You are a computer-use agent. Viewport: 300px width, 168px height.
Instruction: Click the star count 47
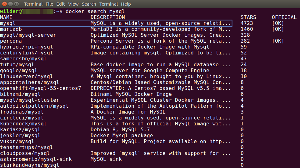243,59
